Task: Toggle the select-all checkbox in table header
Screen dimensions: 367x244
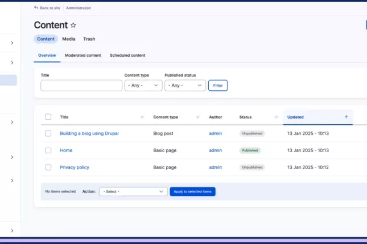Action: (x=48, y=117)
